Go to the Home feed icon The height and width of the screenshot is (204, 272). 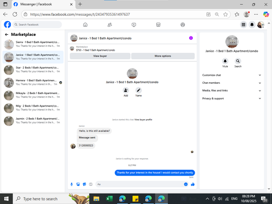pos(85,24)
